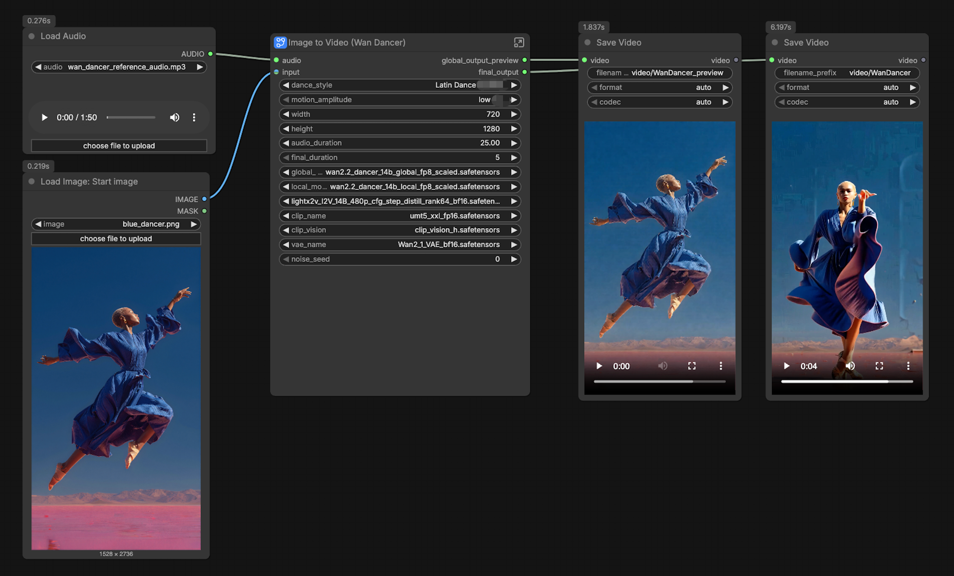Collapse the Load Audio node via its dot

click(x=32, y=36)
